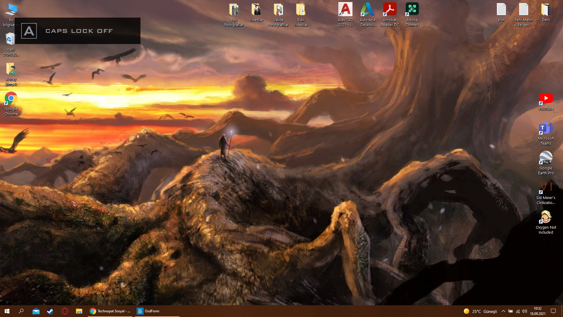Open the volume control in tray
The width and height of the screenshot is (563, 317).
pos(525,311)
